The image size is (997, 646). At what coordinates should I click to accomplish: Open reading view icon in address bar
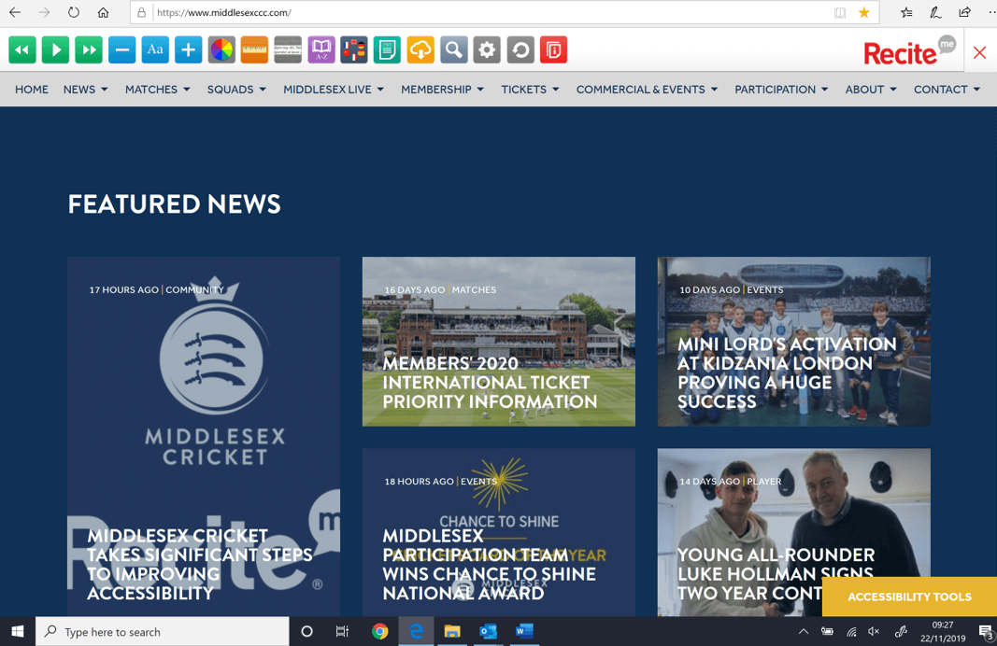click(x=840, y=13)
